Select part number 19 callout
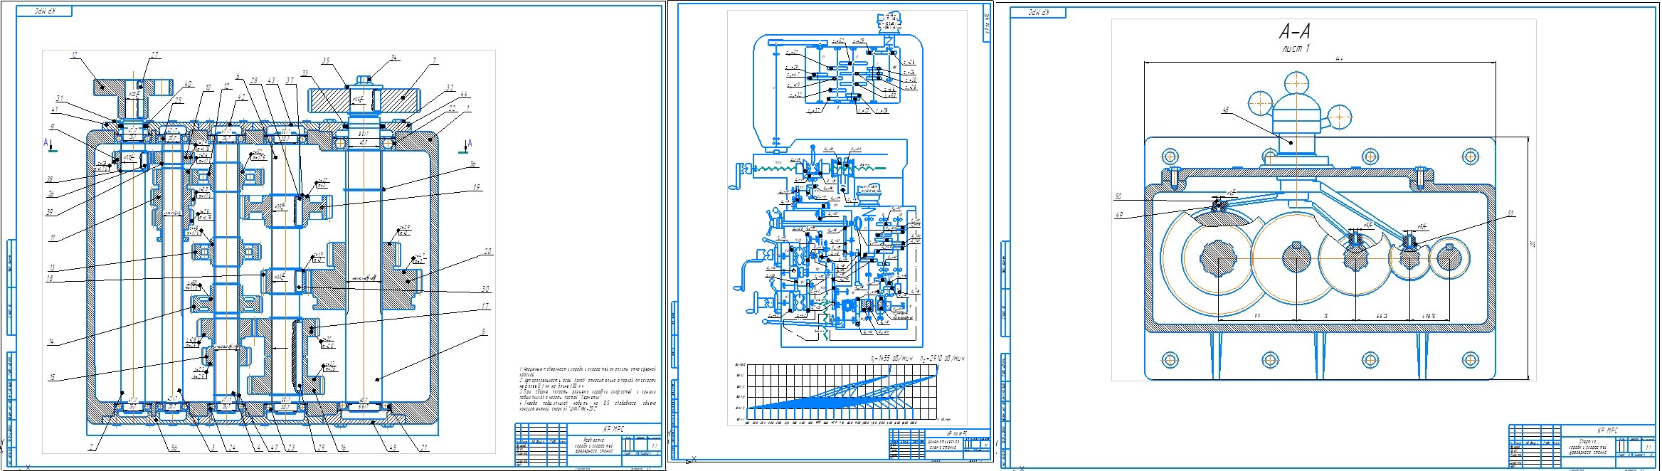1662x471 pixels. (x=477, y=188)
